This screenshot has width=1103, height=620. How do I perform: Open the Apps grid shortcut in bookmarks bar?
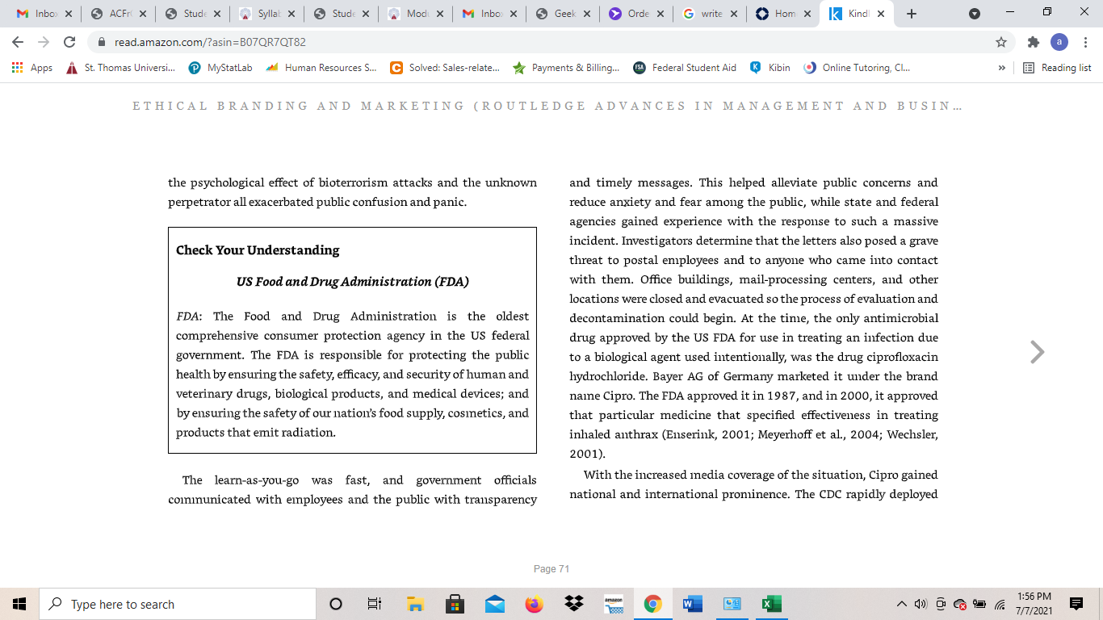32,68
